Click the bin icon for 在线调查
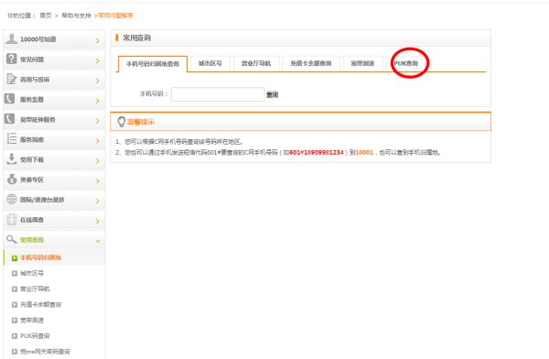The height and width of the screenshot is (359, 549). [x=12, y=220]
